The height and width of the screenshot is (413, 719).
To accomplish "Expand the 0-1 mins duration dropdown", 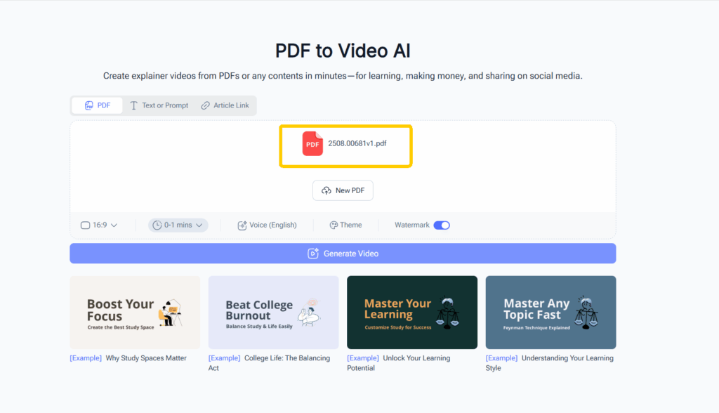I will pos(178,225).
